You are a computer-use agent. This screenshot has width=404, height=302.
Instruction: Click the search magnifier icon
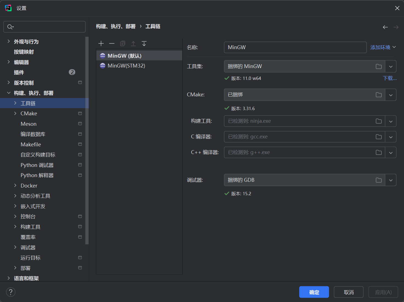(10, 27)
